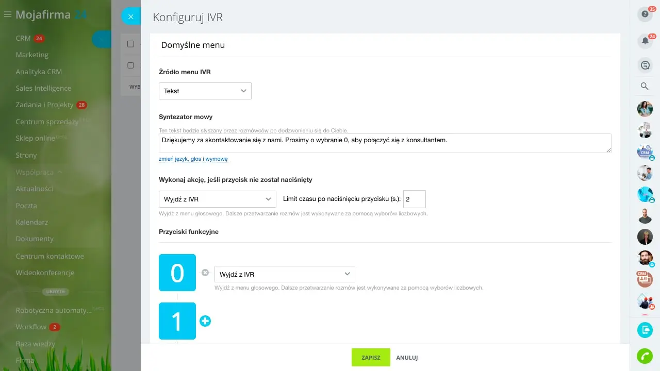Image resolution: width=660 pixels, height=371 pixels.
Task: Close the IVR configuration slider panel
Action: click(x=130, y=16)
